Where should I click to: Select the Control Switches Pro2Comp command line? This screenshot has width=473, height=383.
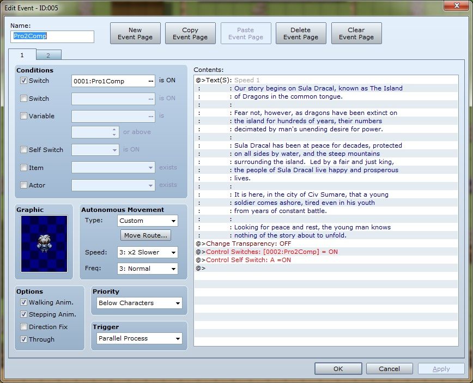271,252
